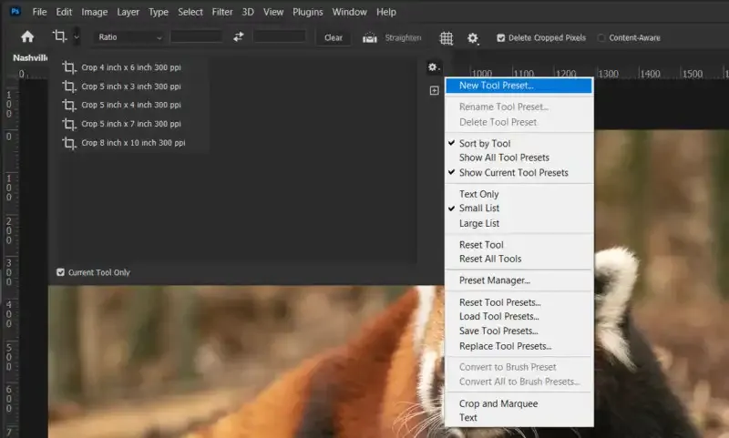Open the Ratio dropdown

point(128,37)
